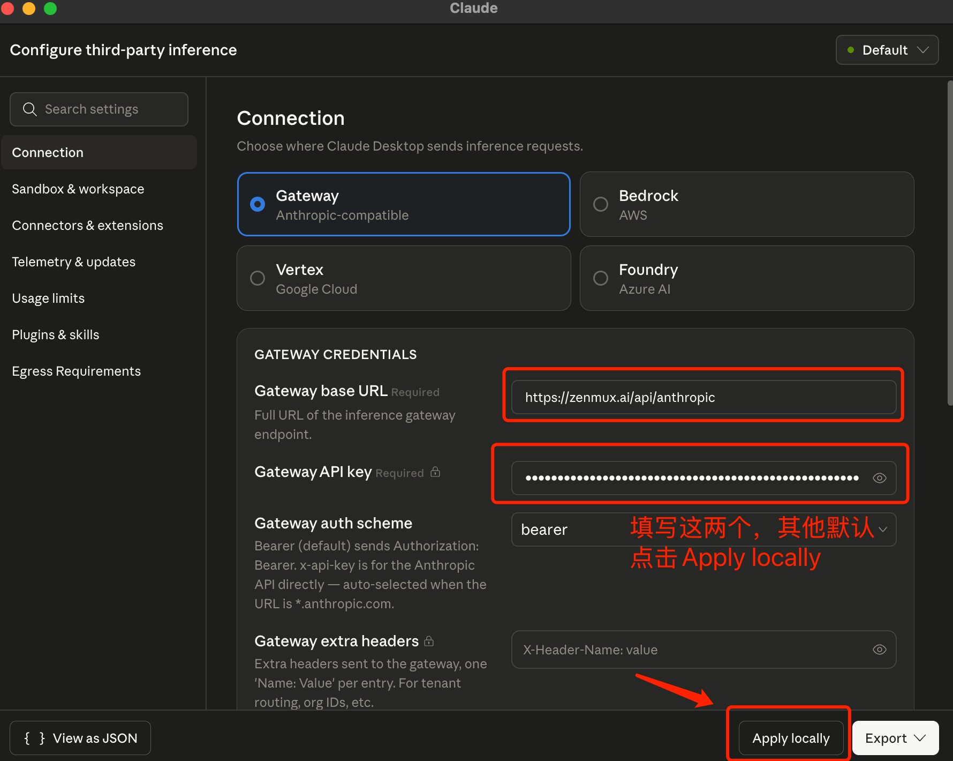The width and height of the screenshot is (953, 761).
Task: Click the lock icon beside Gateway API key
Action: 435,472
